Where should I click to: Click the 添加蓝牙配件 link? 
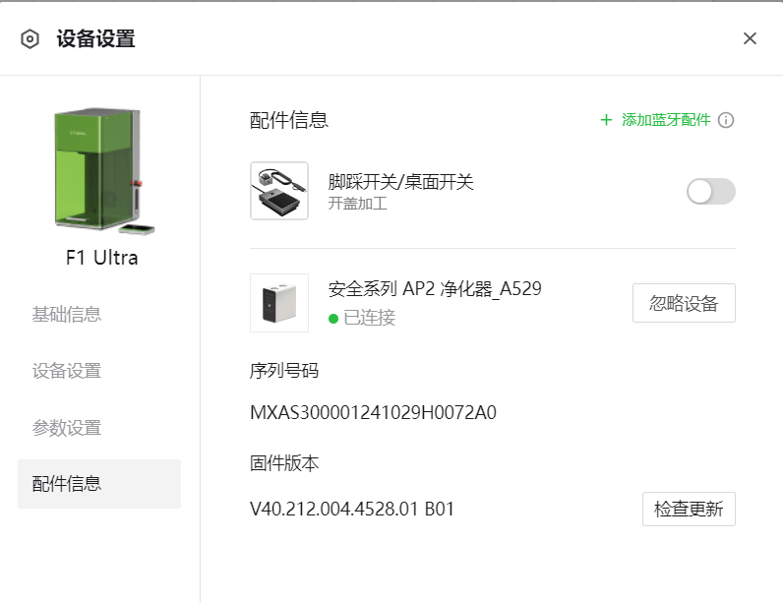[x=665, y=120]
